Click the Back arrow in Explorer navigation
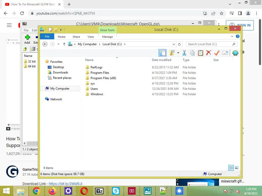Image resolution: width=262 pixels, height=196 pixels. coord(45,44)
